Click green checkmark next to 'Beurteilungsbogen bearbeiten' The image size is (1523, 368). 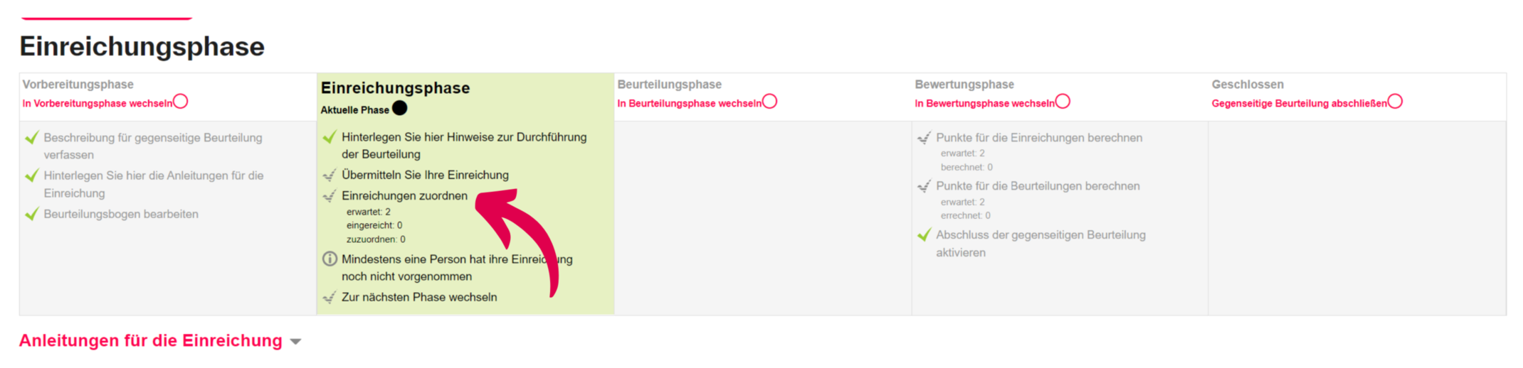(x=32, y=214)
